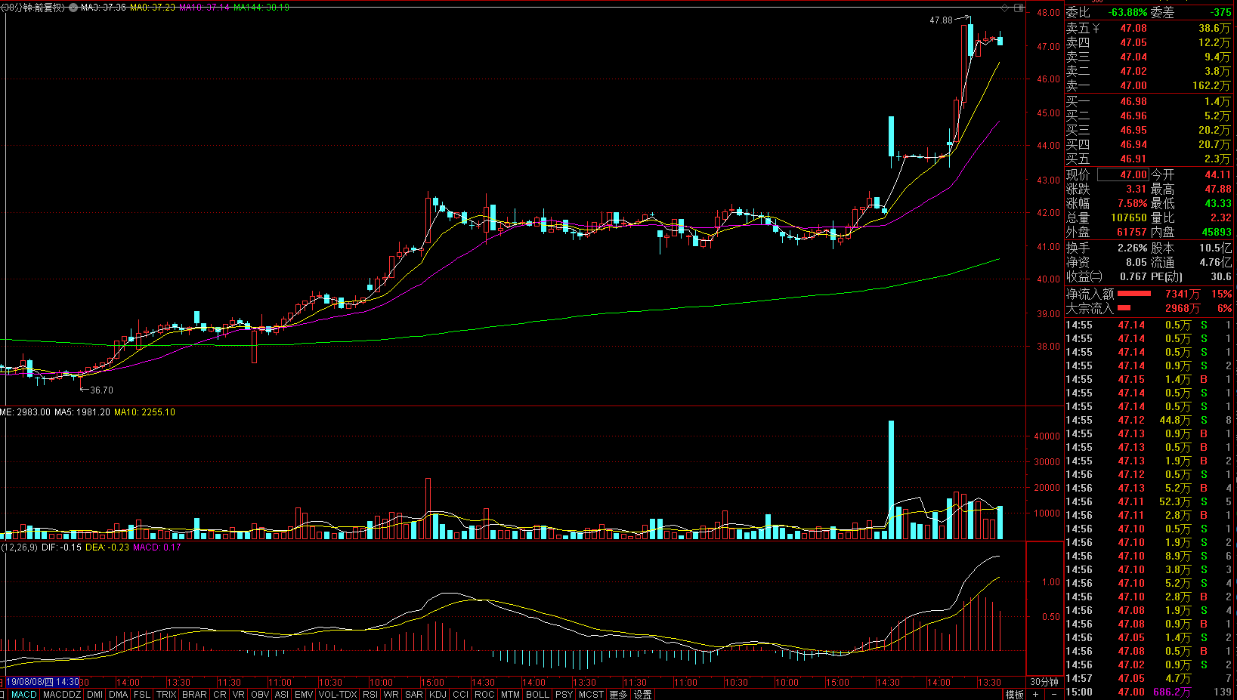Open the 设置 indicator settings
The height and width of the screenshot is (700, 1237).
tap(643, 695)
